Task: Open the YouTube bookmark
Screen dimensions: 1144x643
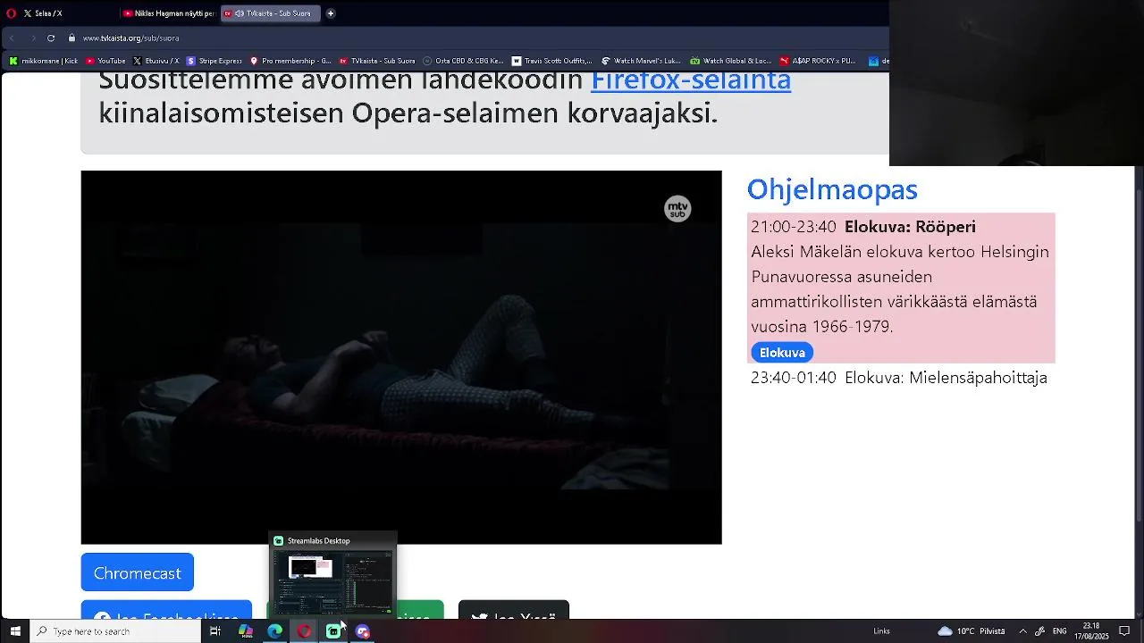Action: point(105,61)
